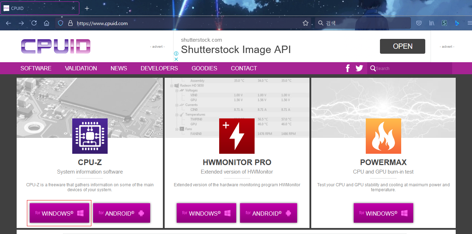Open the DEVELOPERS menu
Screen dimensions: 472x234
(159, 68)
